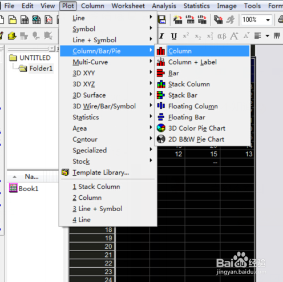Pick the 3D Color Pie Chart
Viewport: 283px width, 282px height.
[203, 128]
